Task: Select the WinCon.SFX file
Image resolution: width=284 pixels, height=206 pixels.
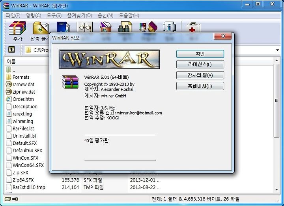Action: coord(25,158)
